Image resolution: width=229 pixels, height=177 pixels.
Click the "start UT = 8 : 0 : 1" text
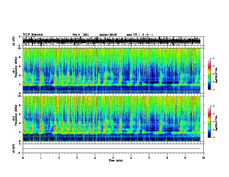click(140, 35)
